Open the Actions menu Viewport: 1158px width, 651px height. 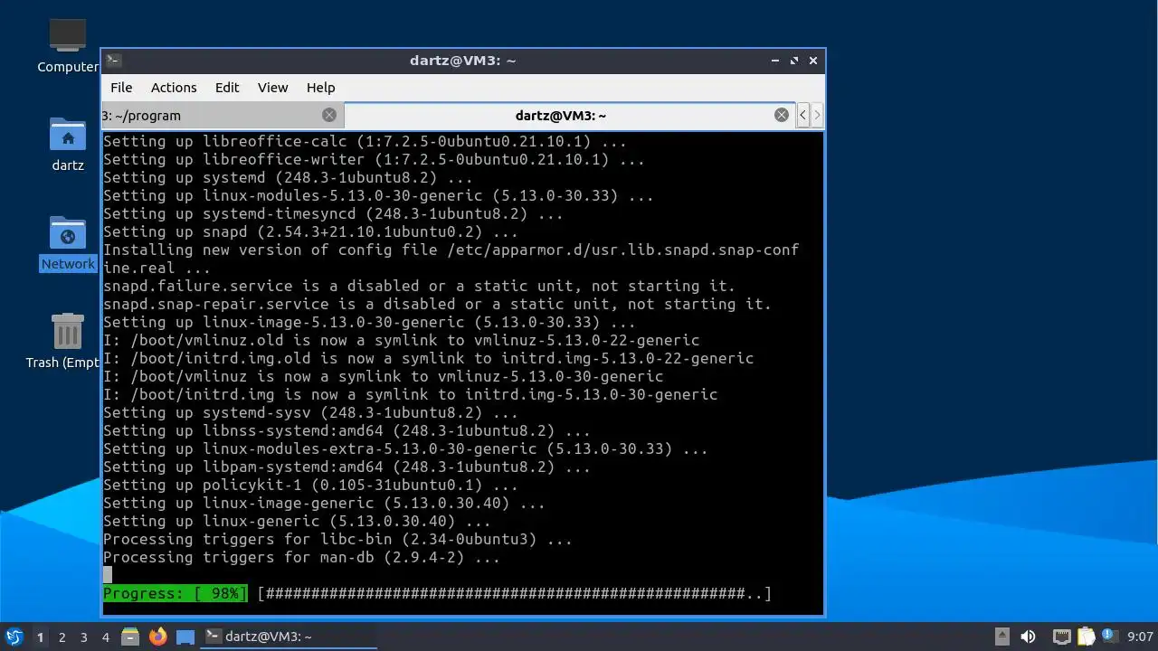[x=174, y=88]
